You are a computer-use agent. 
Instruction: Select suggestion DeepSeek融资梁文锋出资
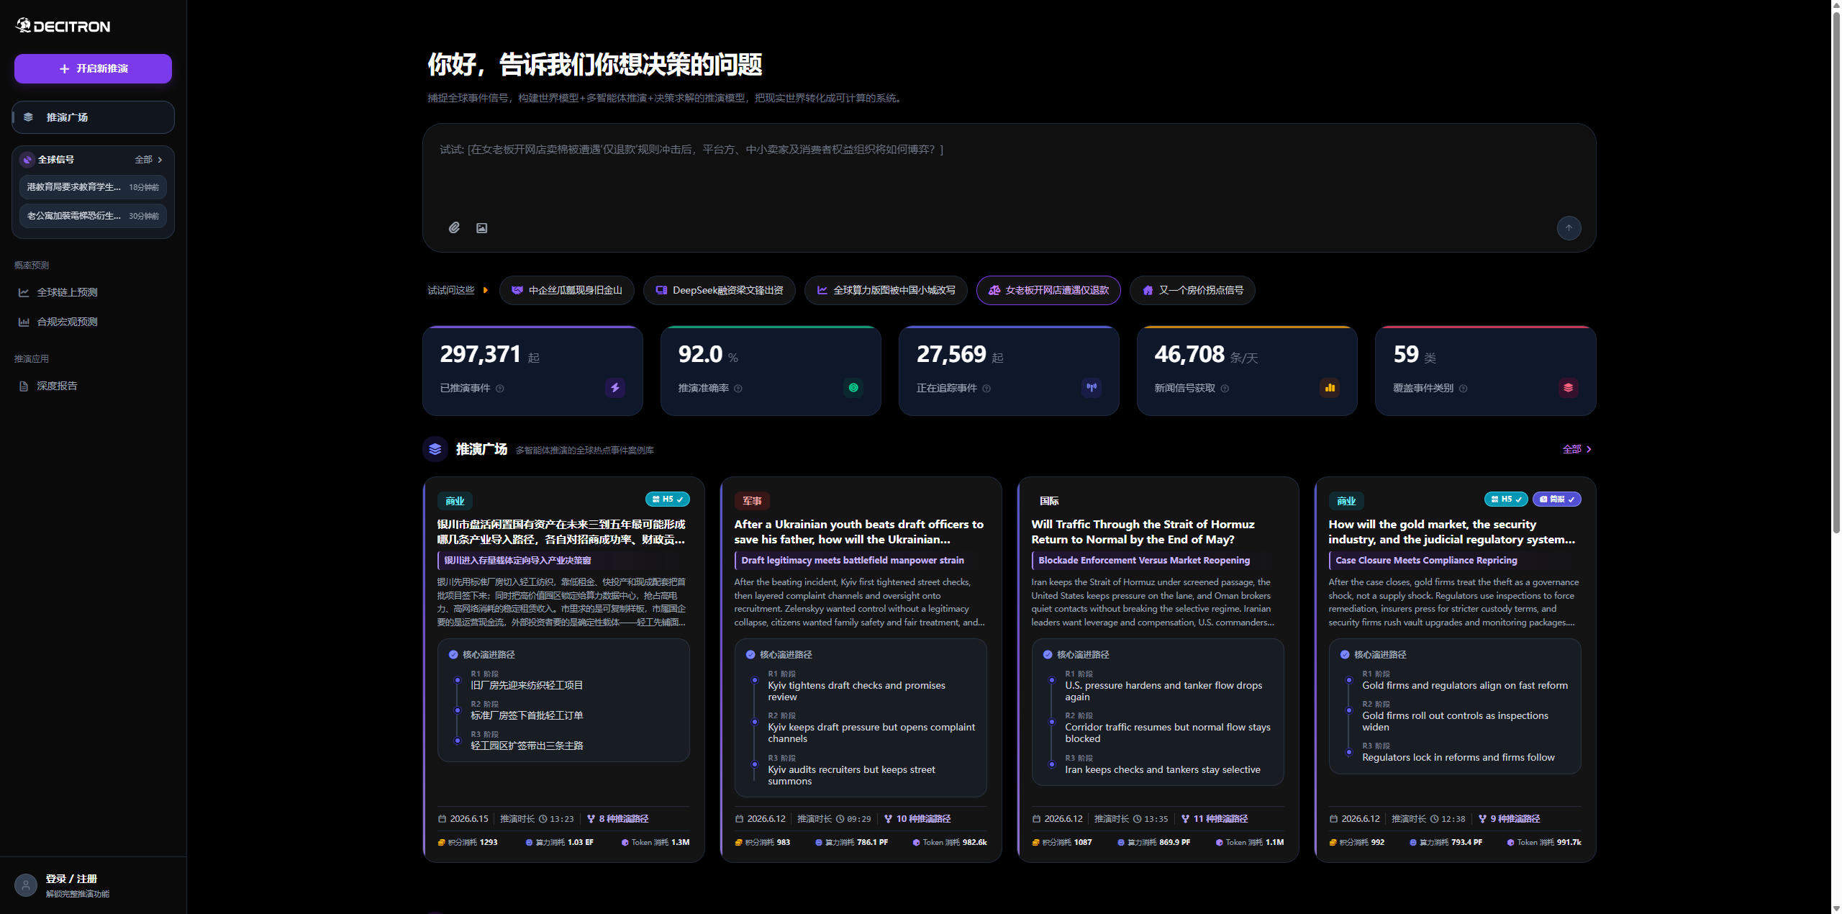coord(720,290)
